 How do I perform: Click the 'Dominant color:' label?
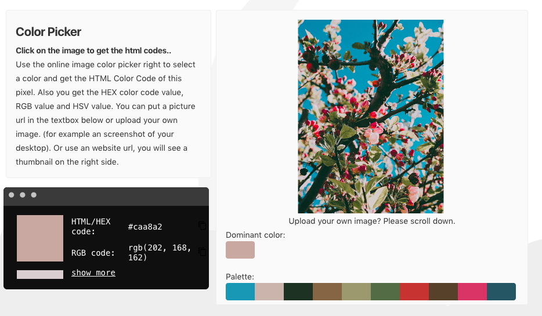point(255,235)
